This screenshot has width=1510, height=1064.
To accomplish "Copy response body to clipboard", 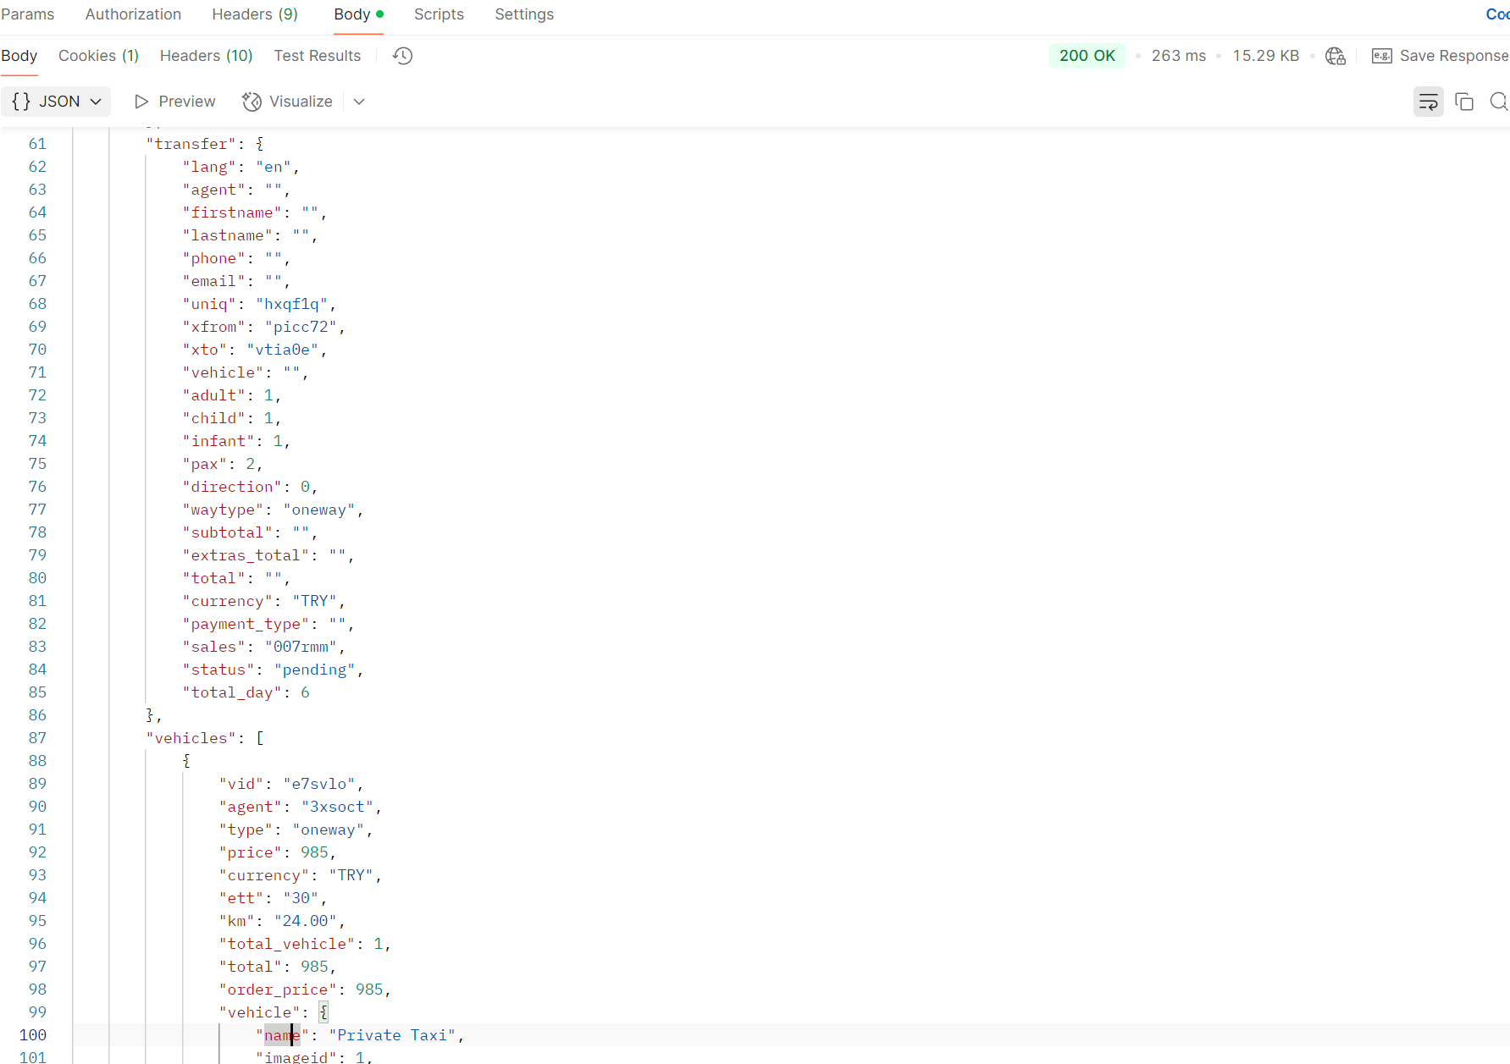I will (x=1464, y=102).
